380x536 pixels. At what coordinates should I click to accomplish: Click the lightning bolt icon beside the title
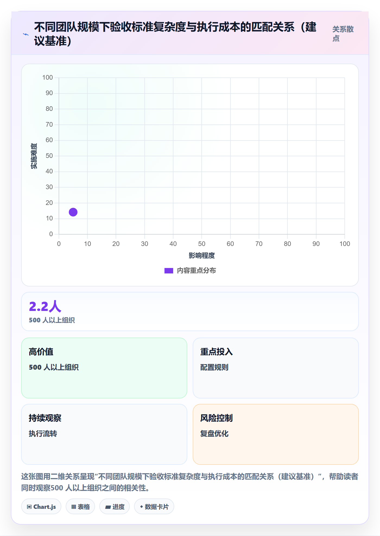(x=26, y=34)
